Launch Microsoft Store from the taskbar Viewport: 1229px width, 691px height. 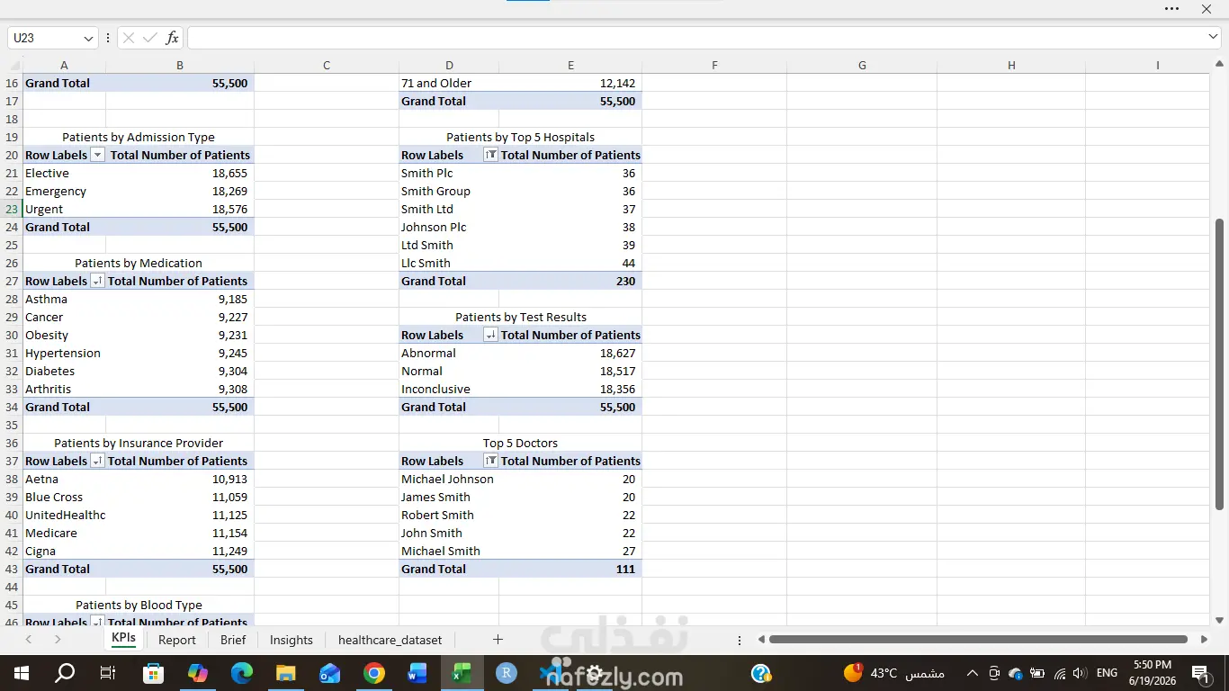tap(153, 673)
